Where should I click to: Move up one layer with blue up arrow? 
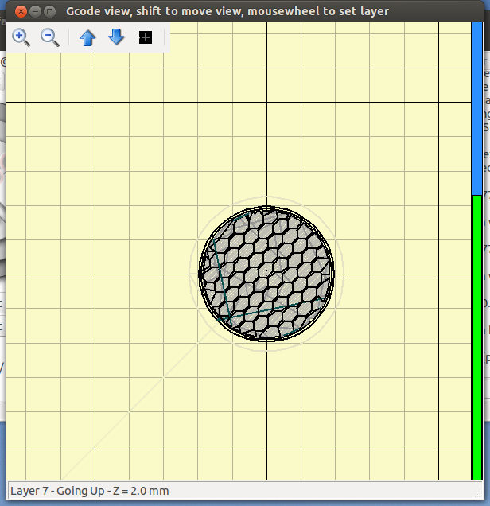[87, 37]
